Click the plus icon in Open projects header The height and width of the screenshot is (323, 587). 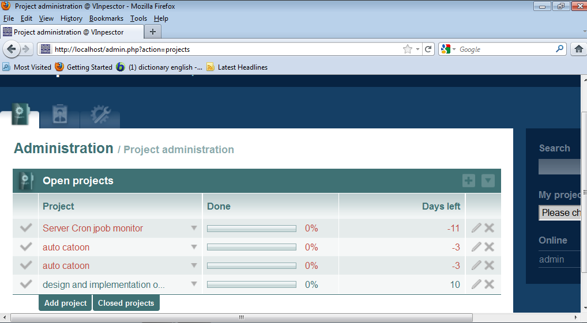469,181
